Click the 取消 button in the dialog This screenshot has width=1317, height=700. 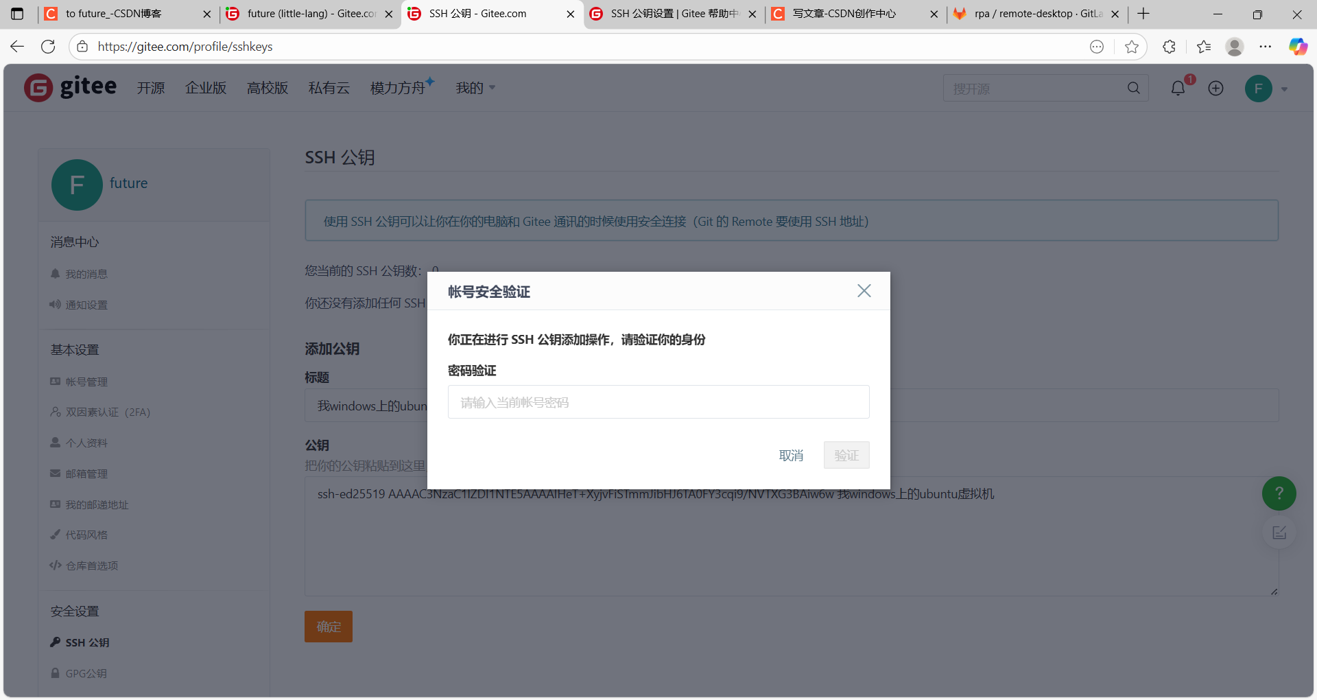coord(791,456)
